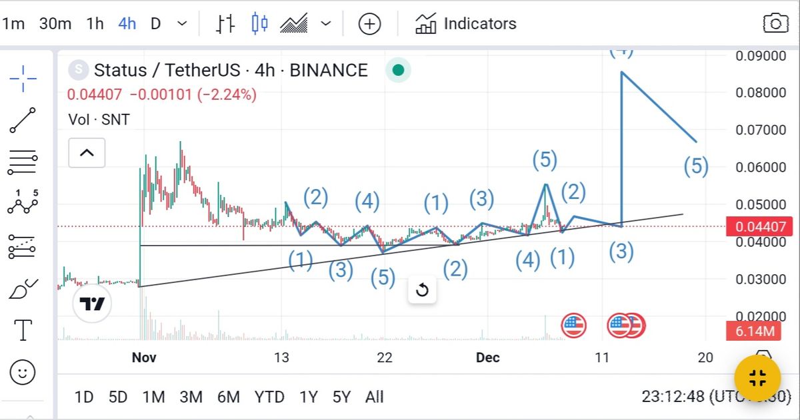Select the Text annotation tool
Screen dimensions: 800x420
point(23,330)
